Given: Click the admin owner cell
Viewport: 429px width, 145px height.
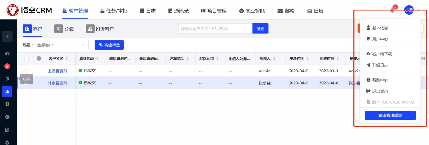Looking at the screenshot, I should pyautogui.click(x=265, y=71).
